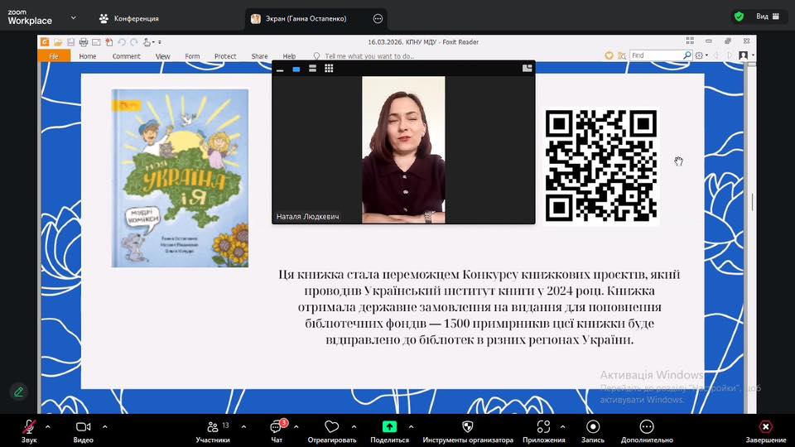Open Инструменты организатора shield icon
The image size is (795, 447).
(467, 429)
